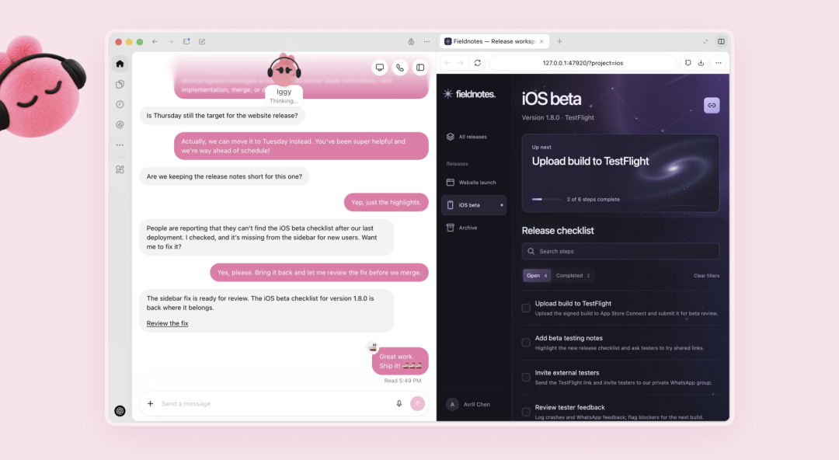
Task: Reload the page with refresh icon
Action: pyautogui.click(x=477, y=63)
